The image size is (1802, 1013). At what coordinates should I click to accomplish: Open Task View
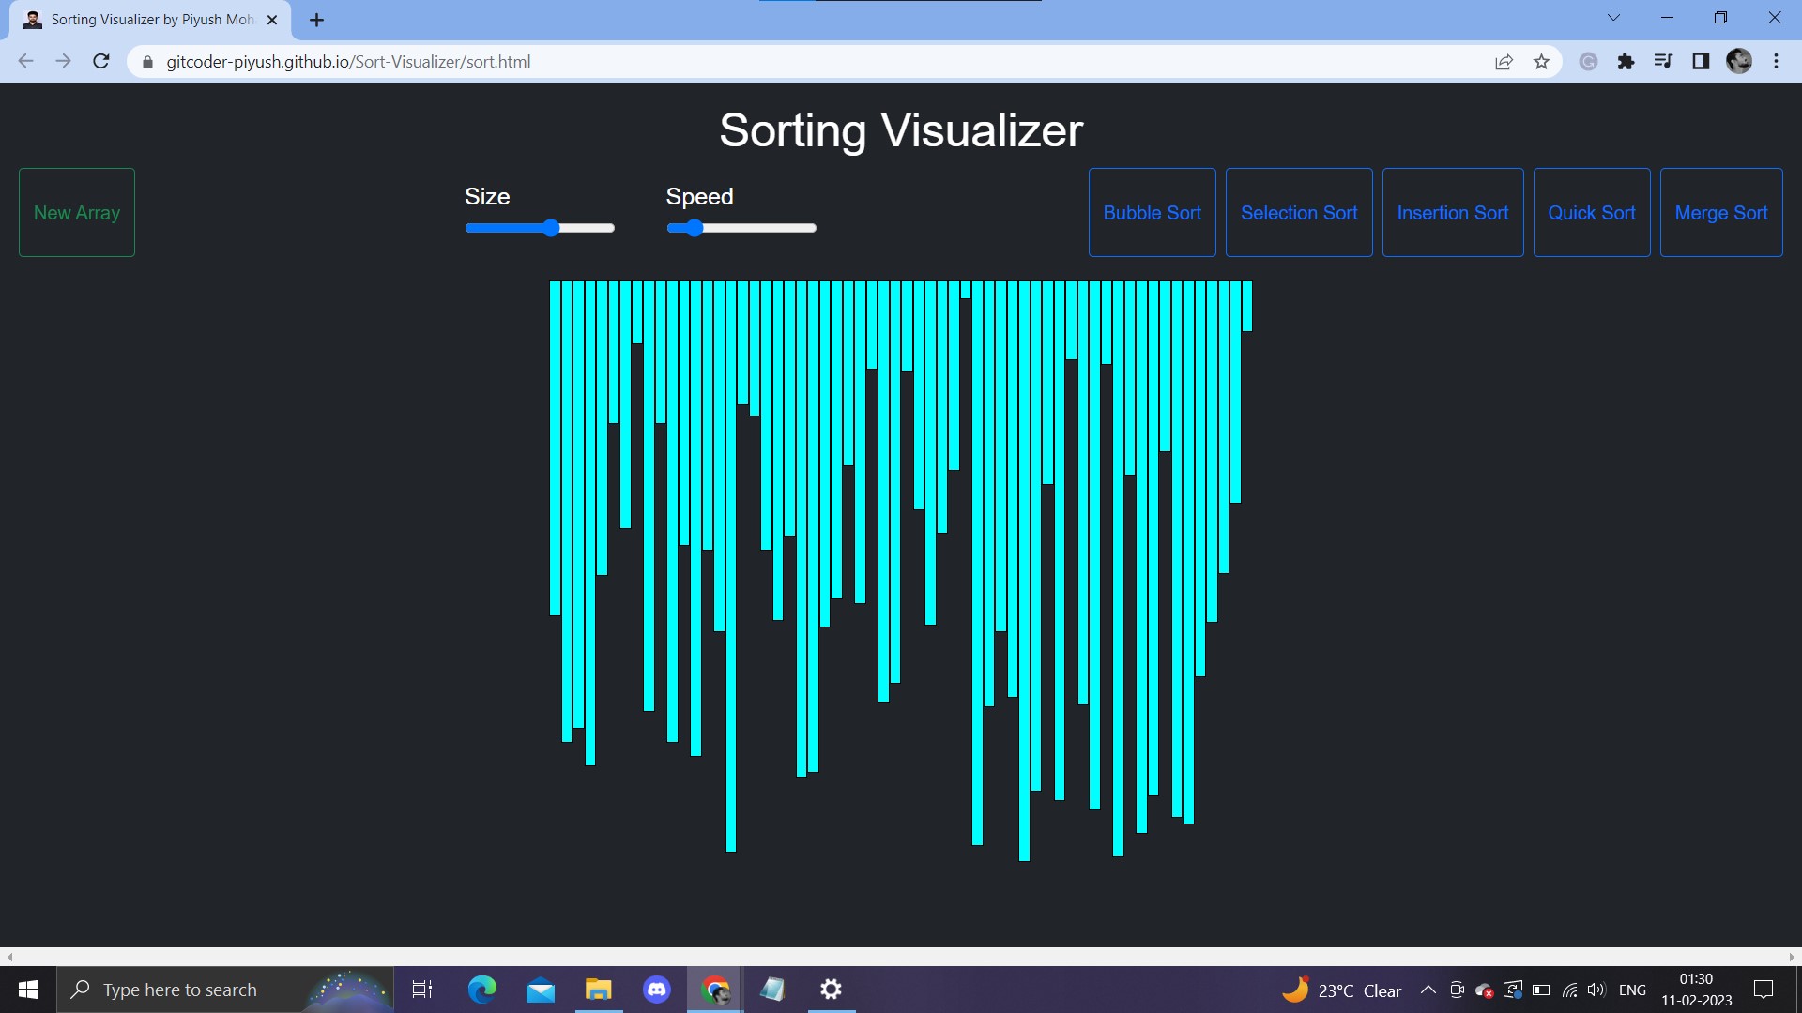(x=422, y=990)
